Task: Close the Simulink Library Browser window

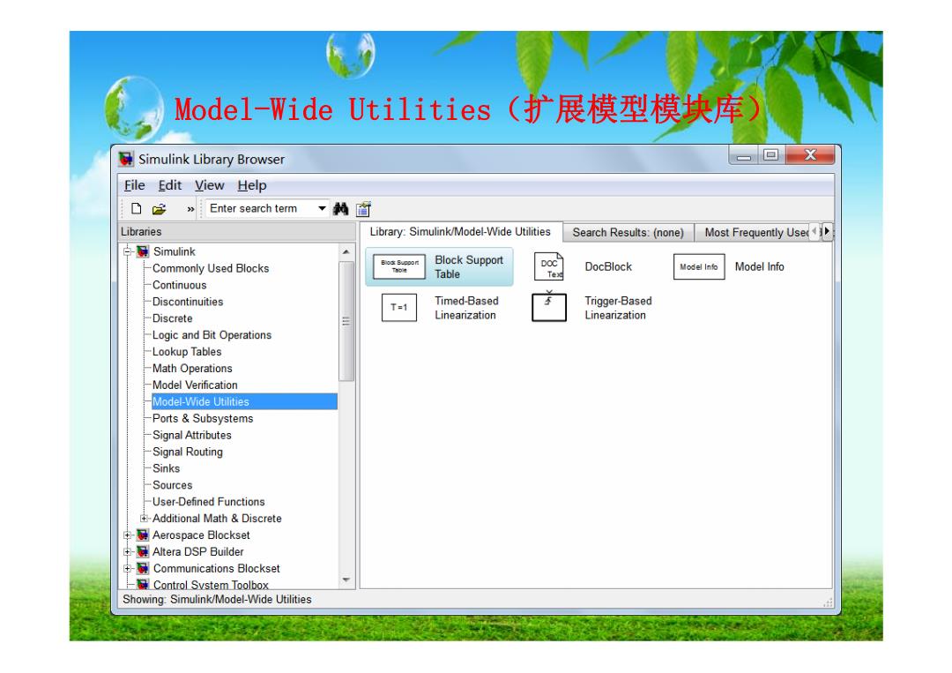Action: click(810, 155)
